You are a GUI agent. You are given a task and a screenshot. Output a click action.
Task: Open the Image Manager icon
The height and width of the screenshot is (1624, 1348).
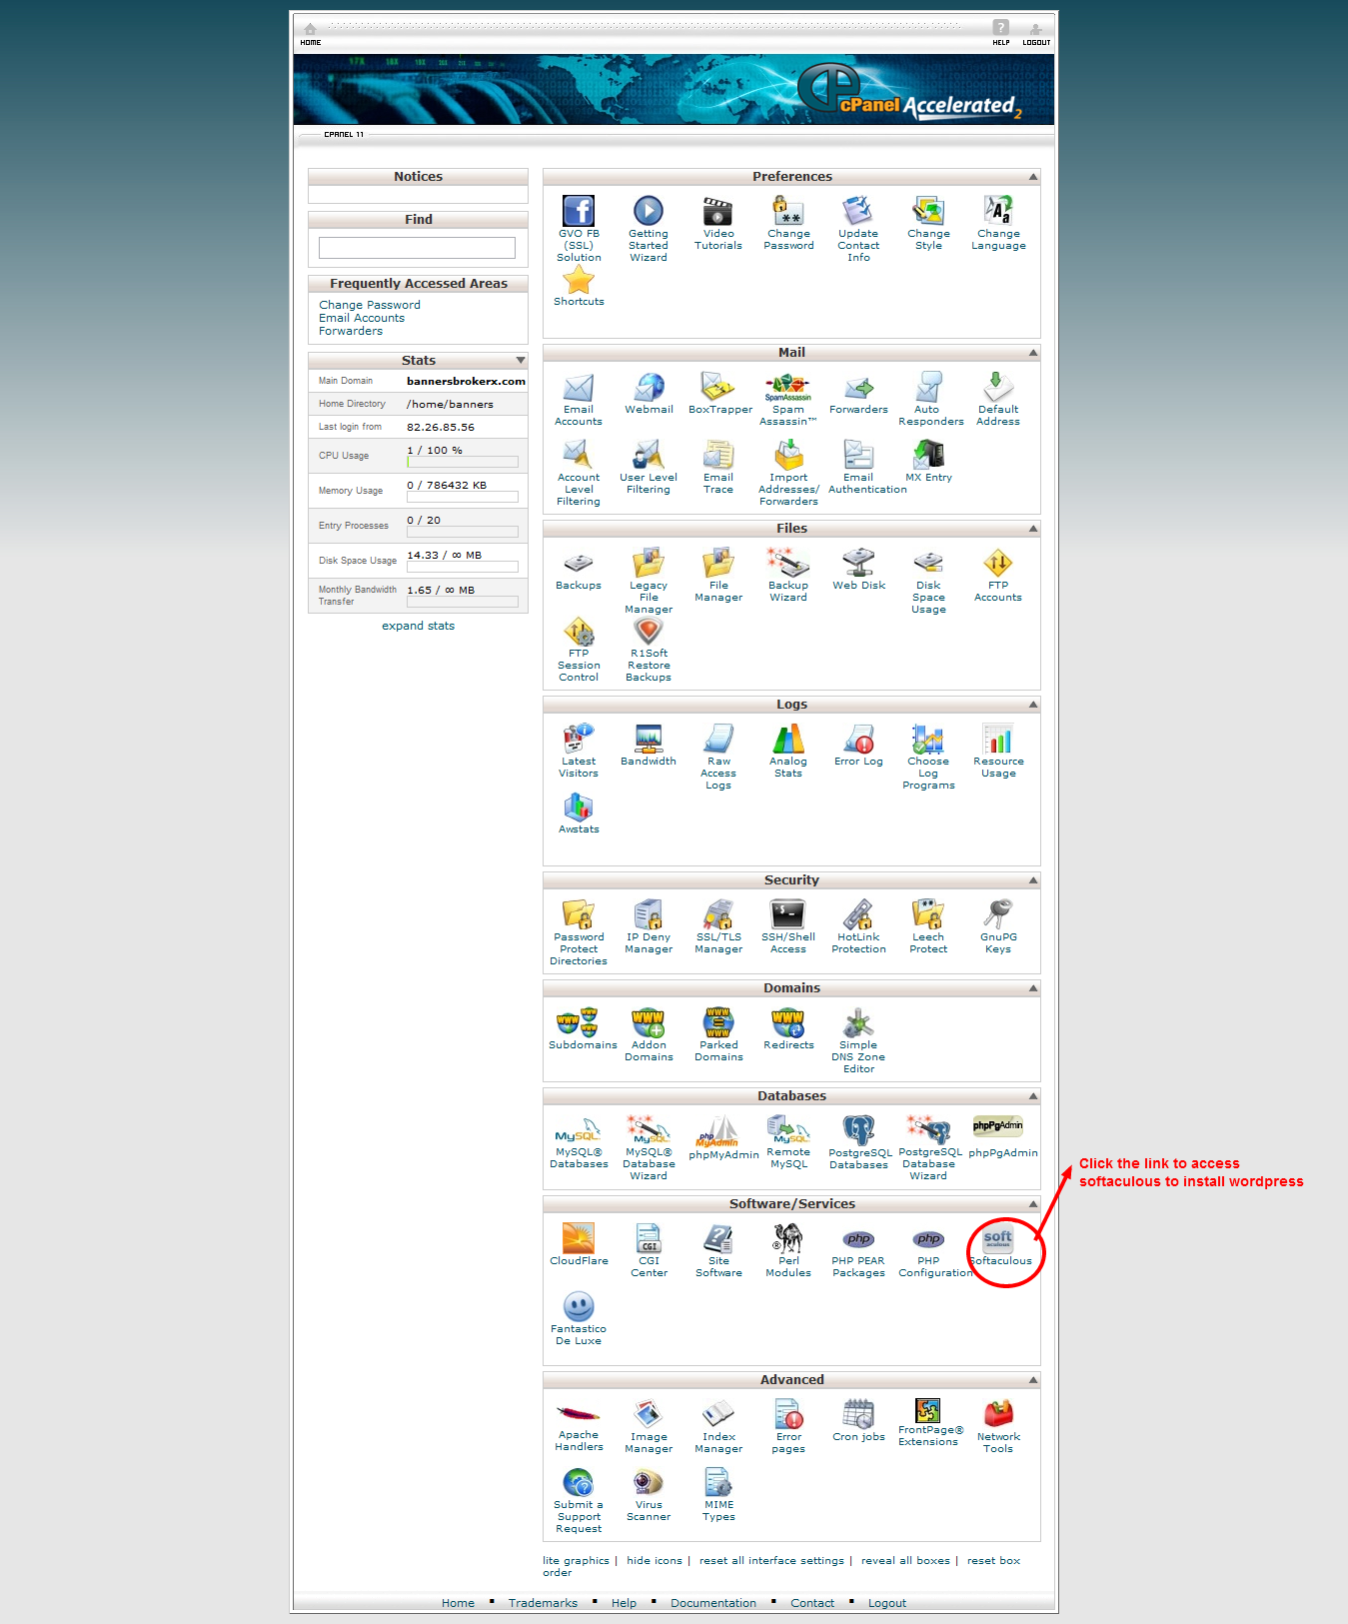click(649, 1415)
